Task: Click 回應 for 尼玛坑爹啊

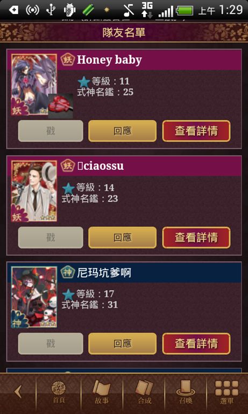Action: [122, 343]
